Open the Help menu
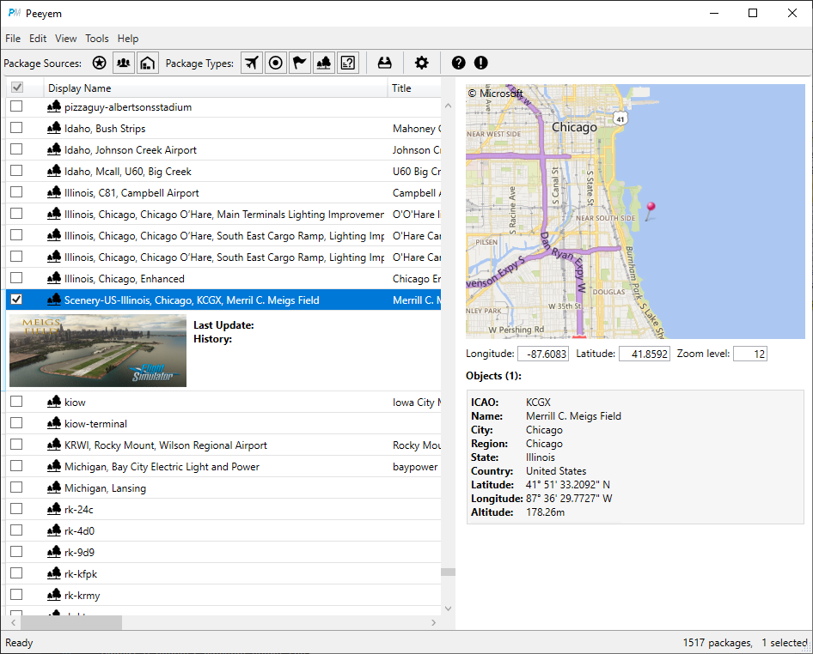The width and height of the screenshot is (813, 654). point(127,39)
